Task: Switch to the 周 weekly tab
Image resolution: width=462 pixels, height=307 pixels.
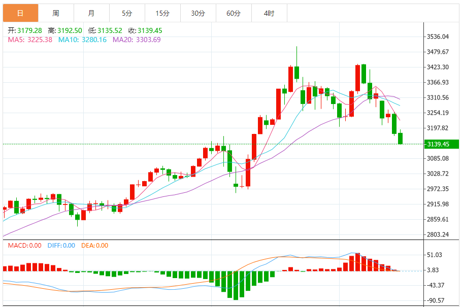Action: pos(56,13)
